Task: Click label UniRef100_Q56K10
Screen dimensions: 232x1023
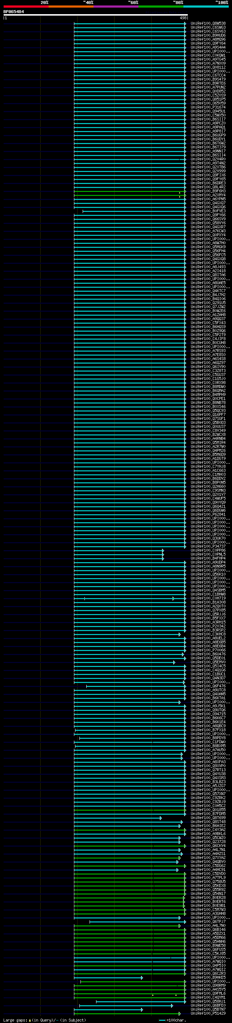Action: pos(208,574)
